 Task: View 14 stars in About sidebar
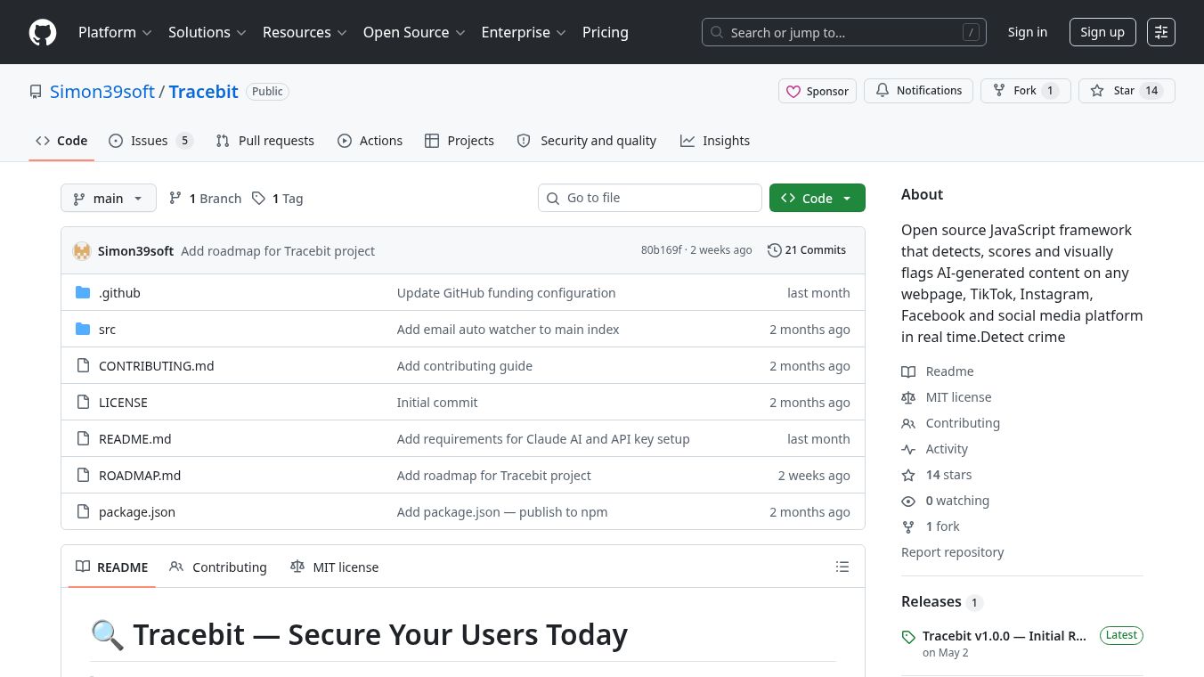point(937,475)
